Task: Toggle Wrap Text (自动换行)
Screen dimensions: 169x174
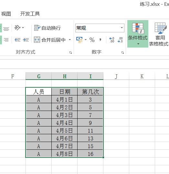Action: [x=48, y=28]
